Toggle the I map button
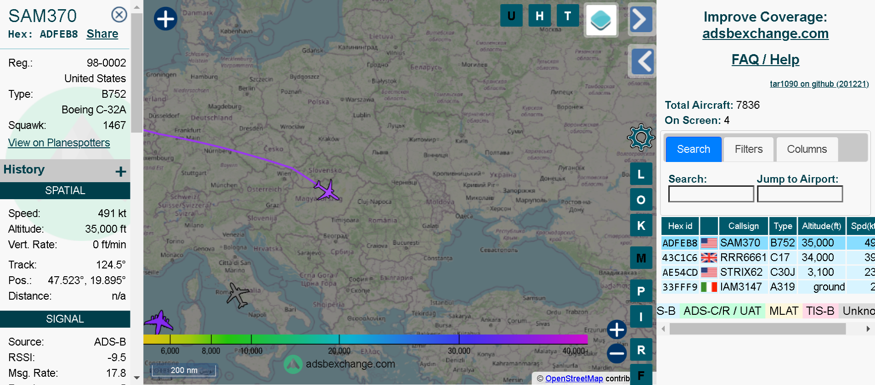Image resolution: width=875 pixels, height=385 pixels. (x=641, y=317)
